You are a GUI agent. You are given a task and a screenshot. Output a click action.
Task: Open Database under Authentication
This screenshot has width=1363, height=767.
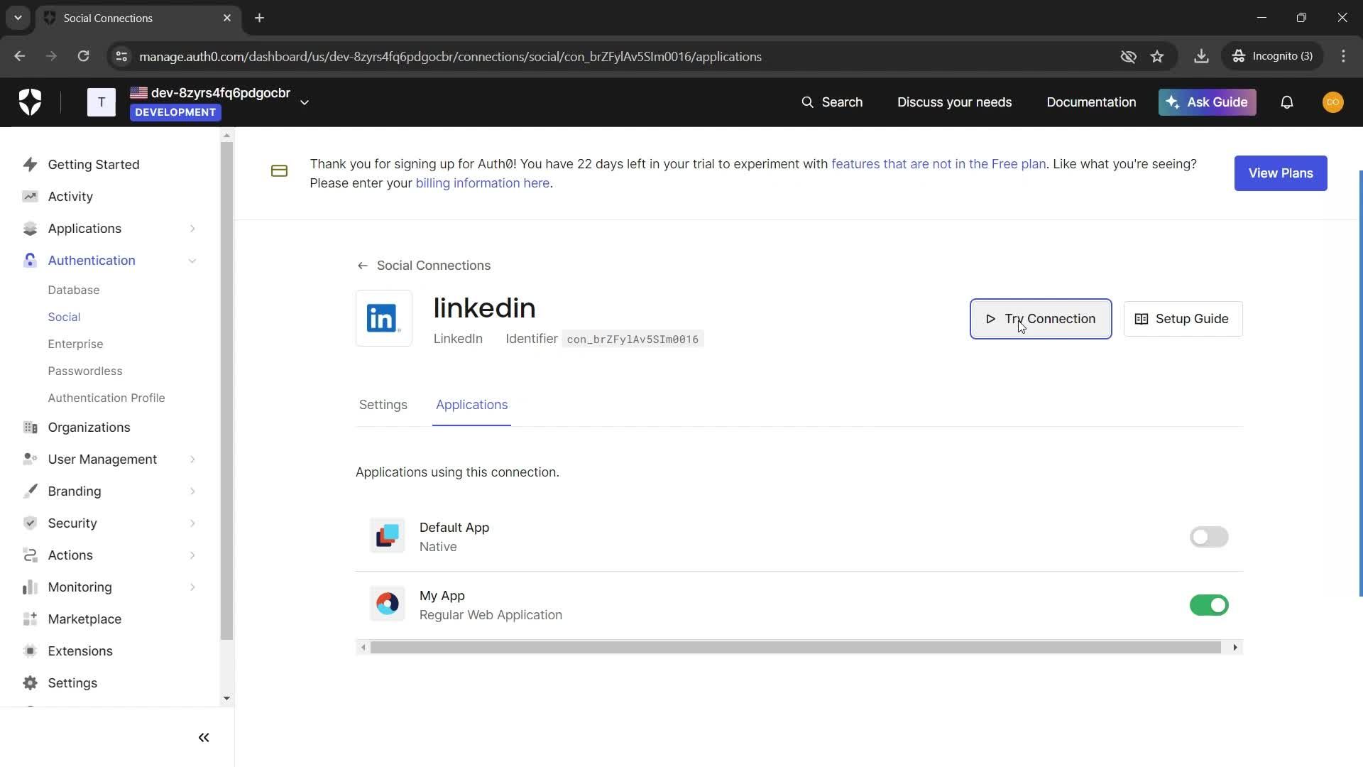[x=74, y=290]
